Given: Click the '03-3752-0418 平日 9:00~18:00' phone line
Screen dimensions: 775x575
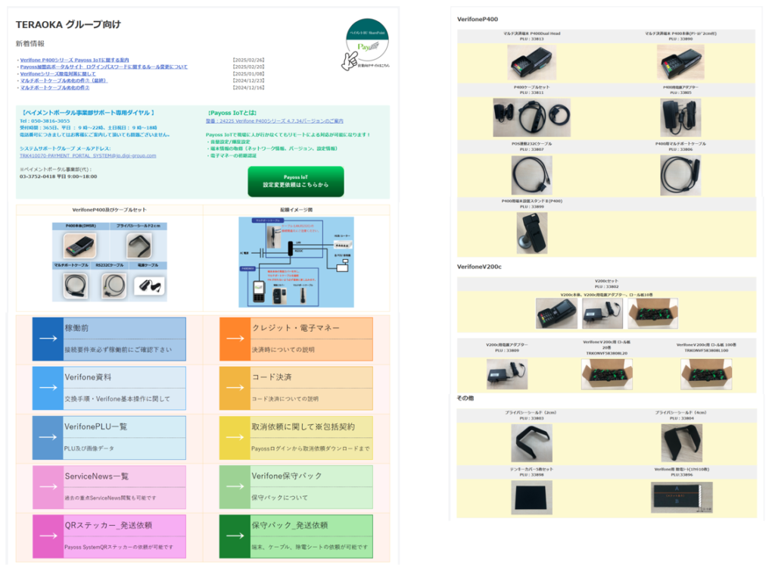Looking at the screenshot, I should pos(58,177).
